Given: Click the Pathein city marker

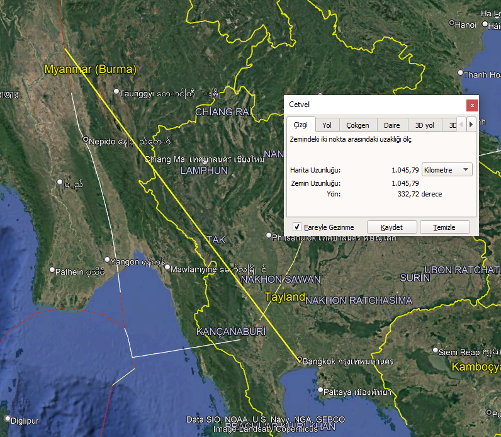Looking at the screenshot, I should click(52, 270).
